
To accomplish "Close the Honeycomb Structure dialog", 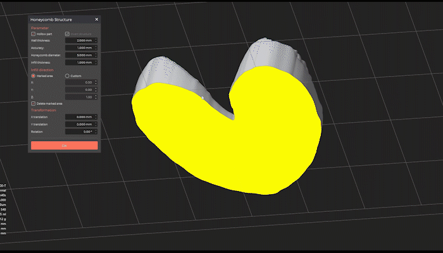I will 96,20.
